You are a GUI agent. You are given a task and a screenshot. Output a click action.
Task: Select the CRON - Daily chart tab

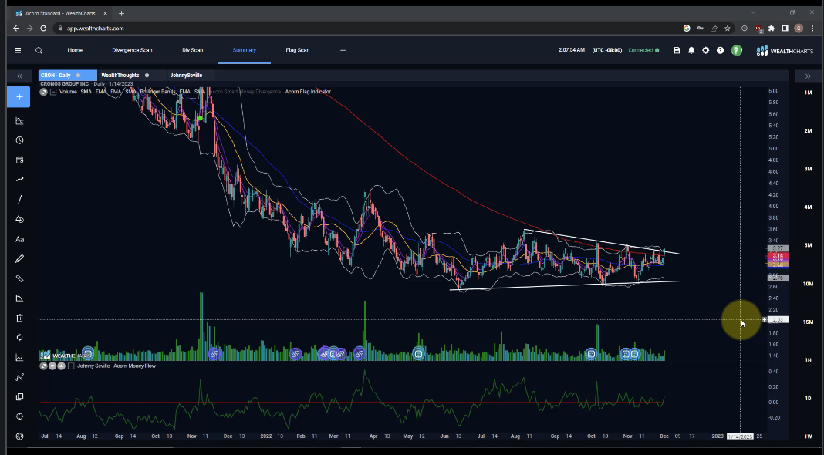(x=68, y=75)
